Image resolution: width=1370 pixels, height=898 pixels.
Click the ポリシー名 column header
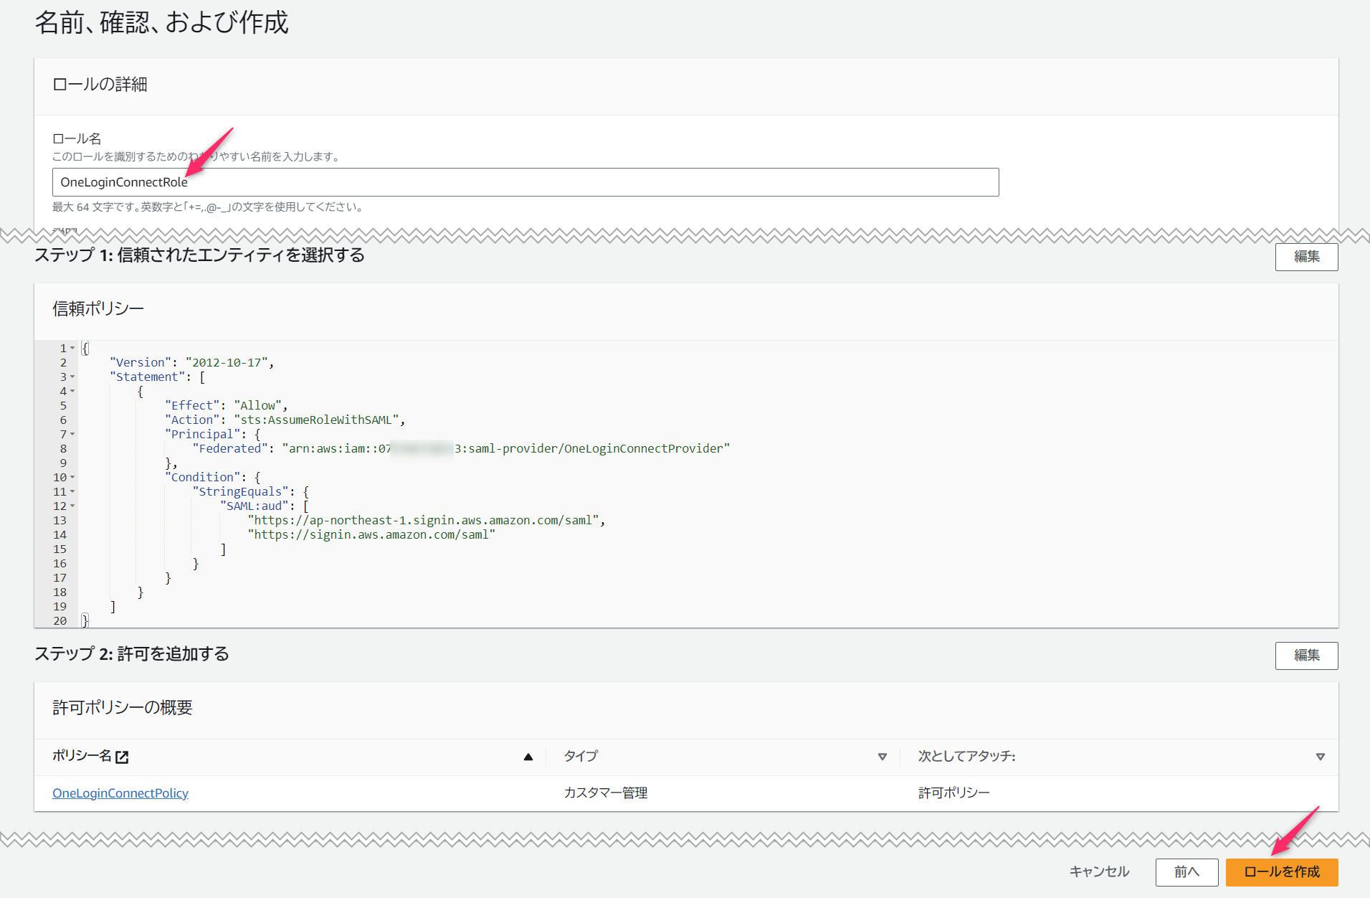pos(82,756)
